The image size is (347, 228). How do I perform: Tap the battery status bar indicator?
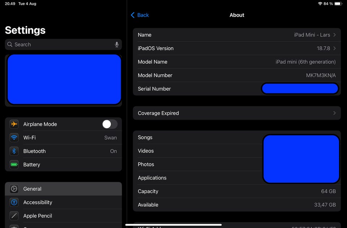coord(338,4)
